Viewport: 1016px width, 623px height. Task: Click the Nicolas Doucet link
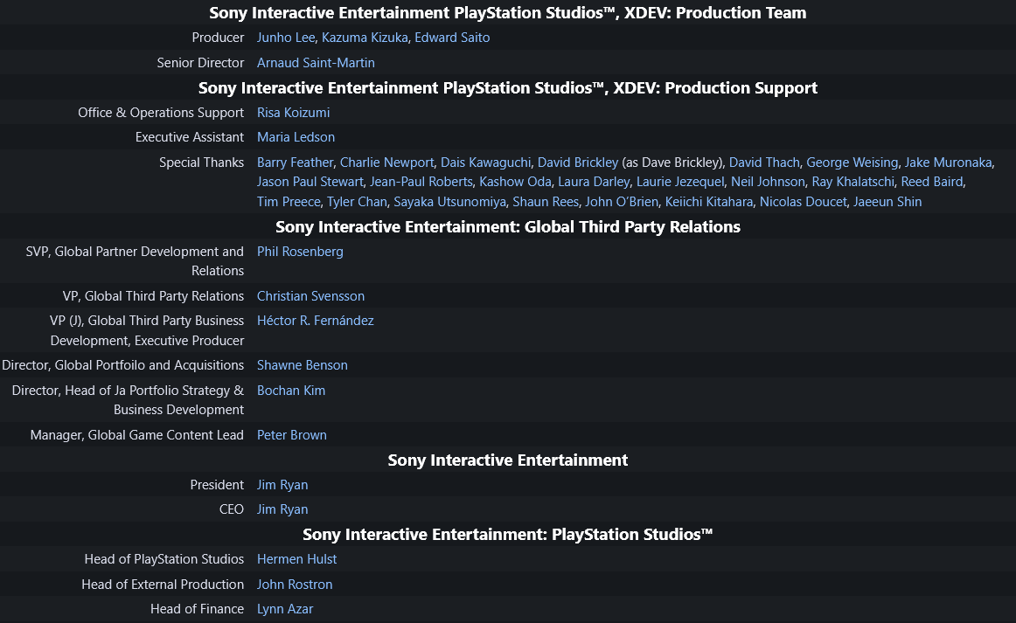tap(803, 202)
